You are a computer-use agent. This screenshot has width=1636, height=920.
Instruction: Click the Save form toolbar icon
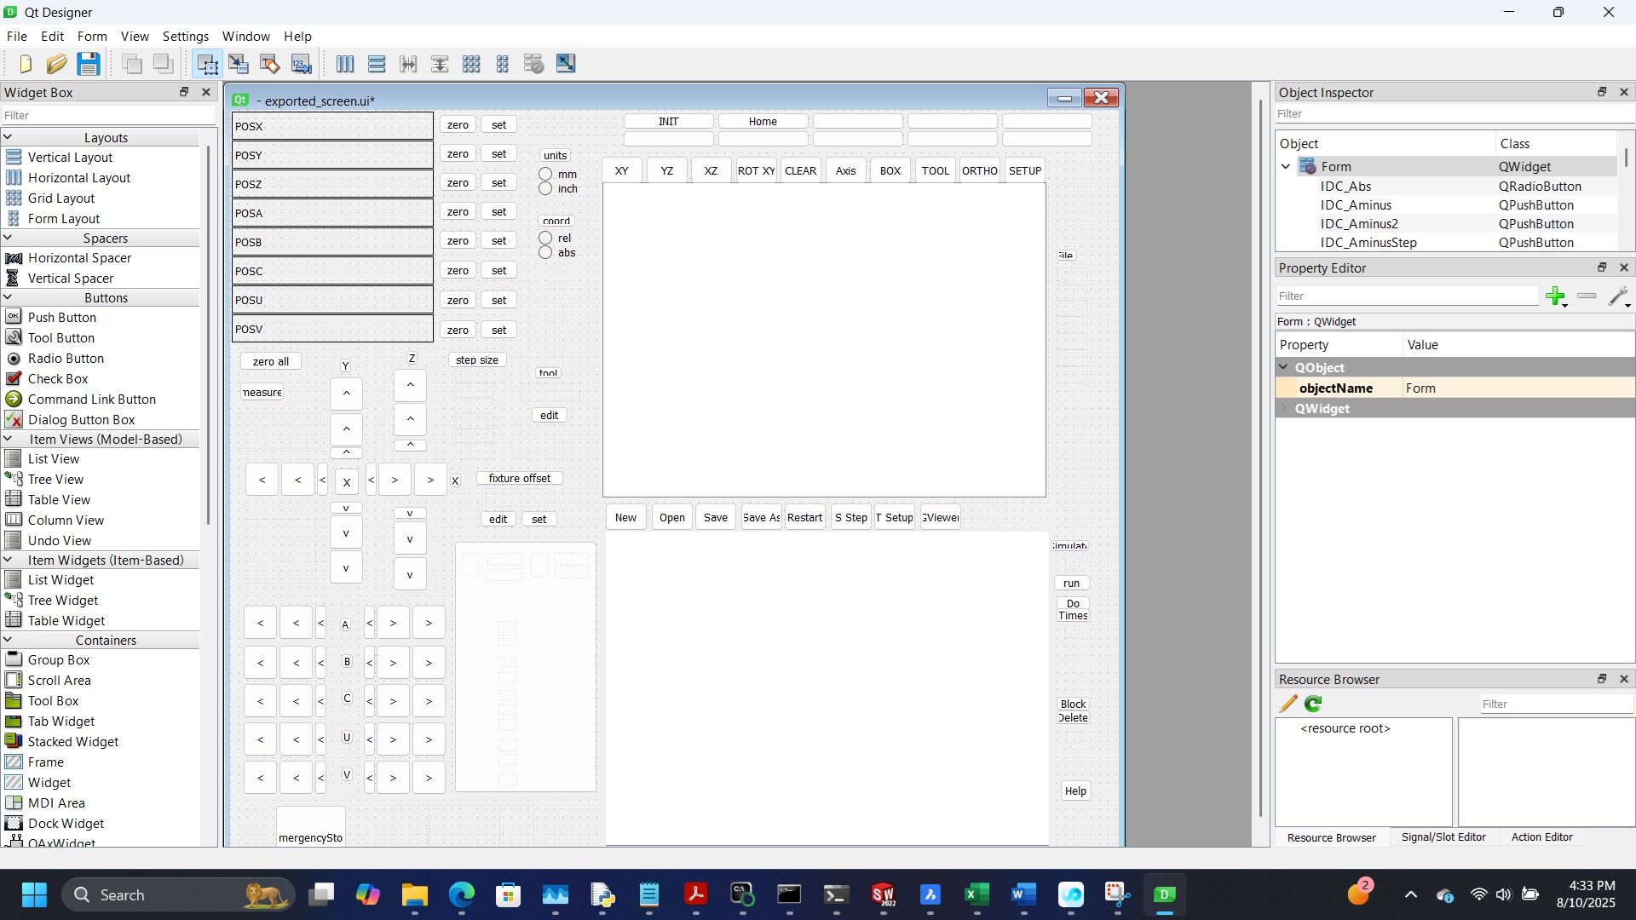tap(89, 64)
